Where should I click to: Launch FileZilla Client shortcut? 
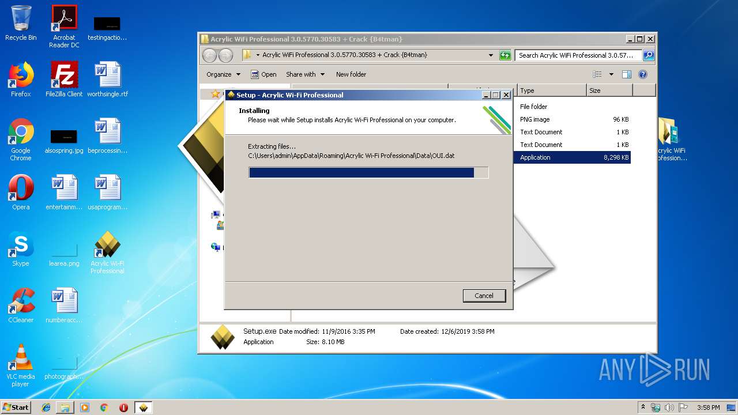pos(64,80)
